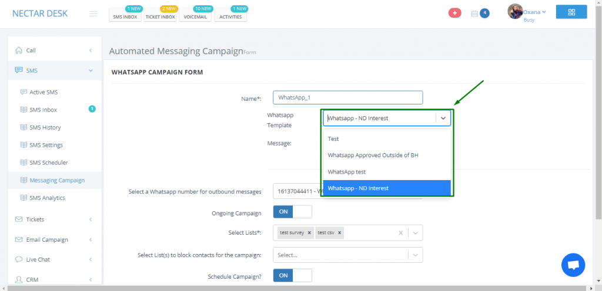Remove the test csv list tag
The width and height of the screenshot is (602, 291).
(x=340, y=232)
